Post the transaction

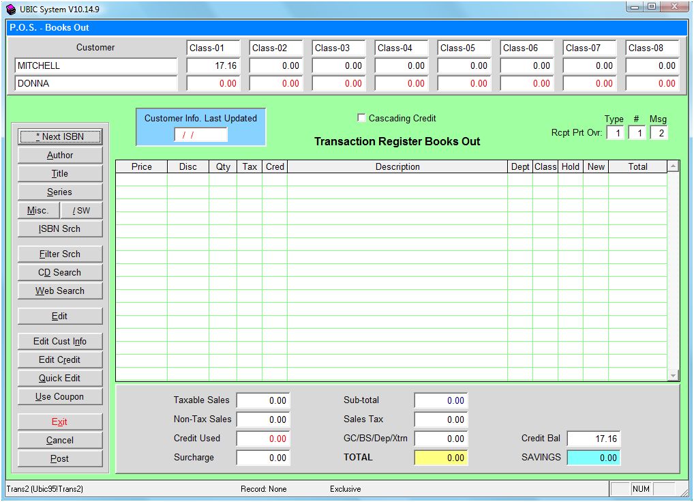pos(60,458)
